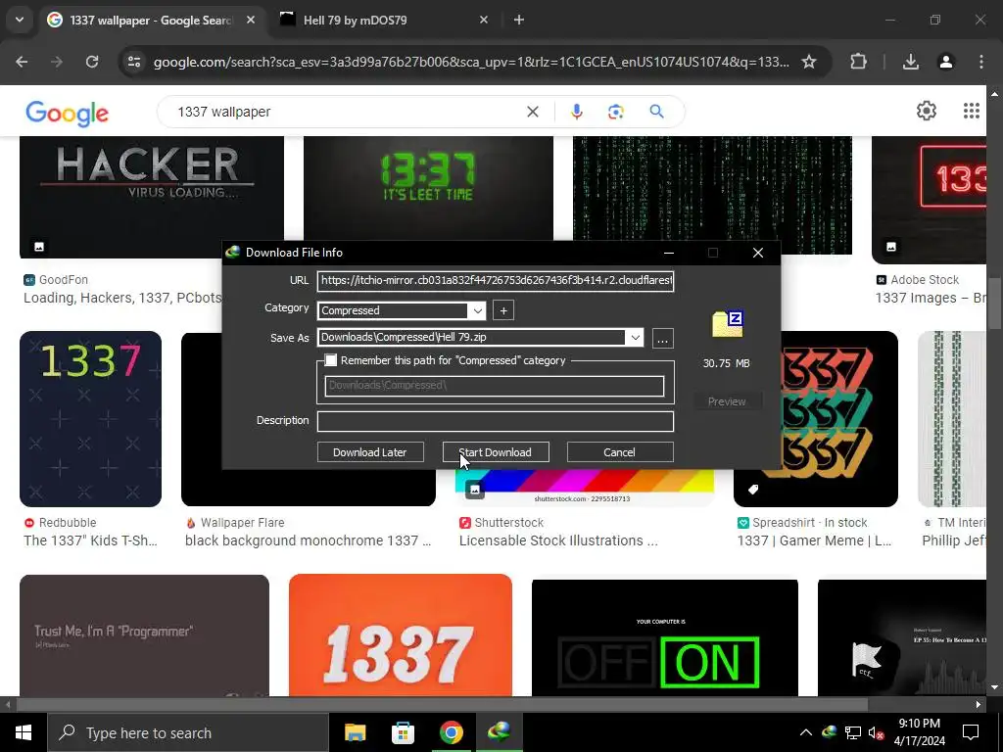Open the tab search chevron

[x=20, y=20]
